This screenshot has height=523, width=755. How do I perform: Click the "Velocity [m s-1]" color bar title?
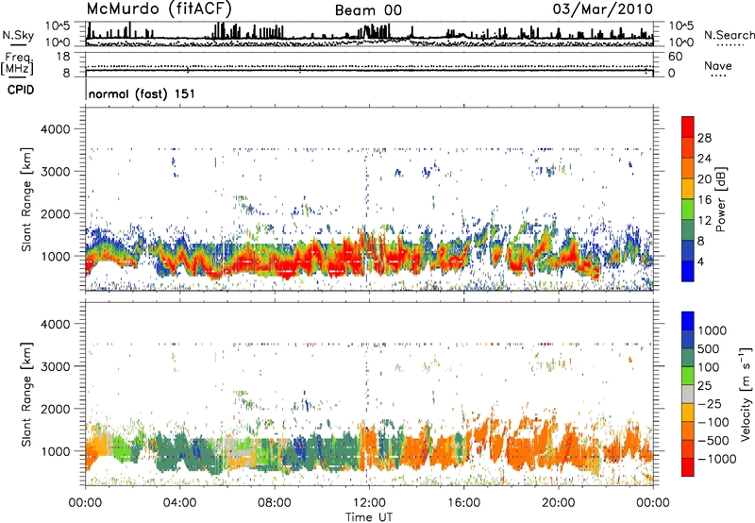746,394
